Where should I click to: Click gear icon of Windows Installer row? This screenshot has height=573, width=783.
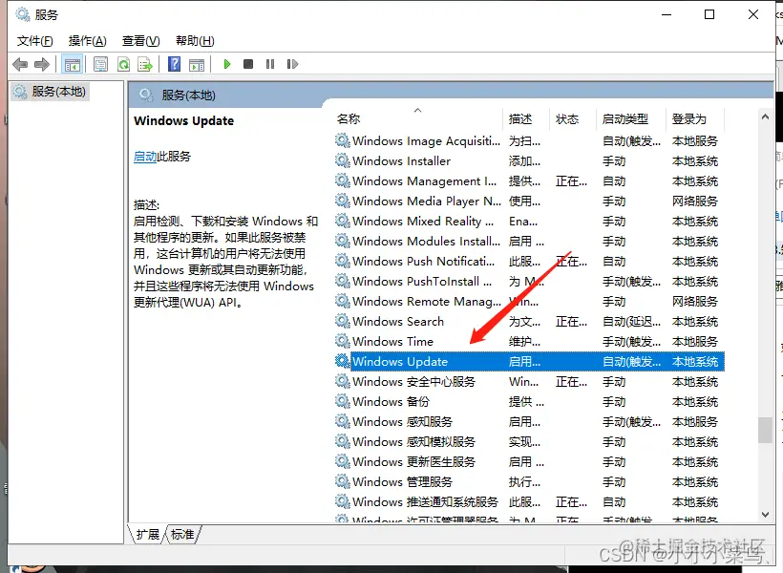(x=342, y=160)
